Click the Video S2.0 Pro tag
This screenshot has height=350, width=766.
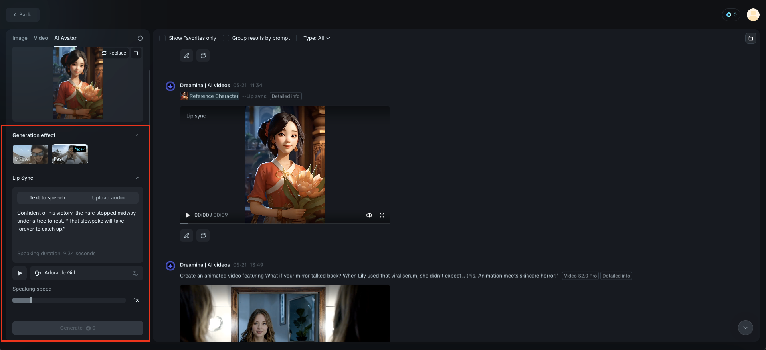click(x=580, y=276)
